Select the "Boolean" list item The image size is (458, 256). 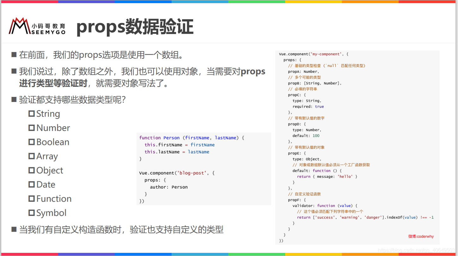(x=49, y=142)
